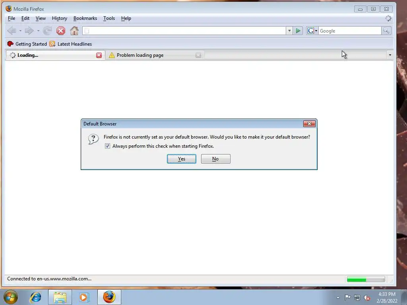Open the Forward history dropdown arrow
The height and width of the screenshot is (305, 407).
(x=38, y=31)
